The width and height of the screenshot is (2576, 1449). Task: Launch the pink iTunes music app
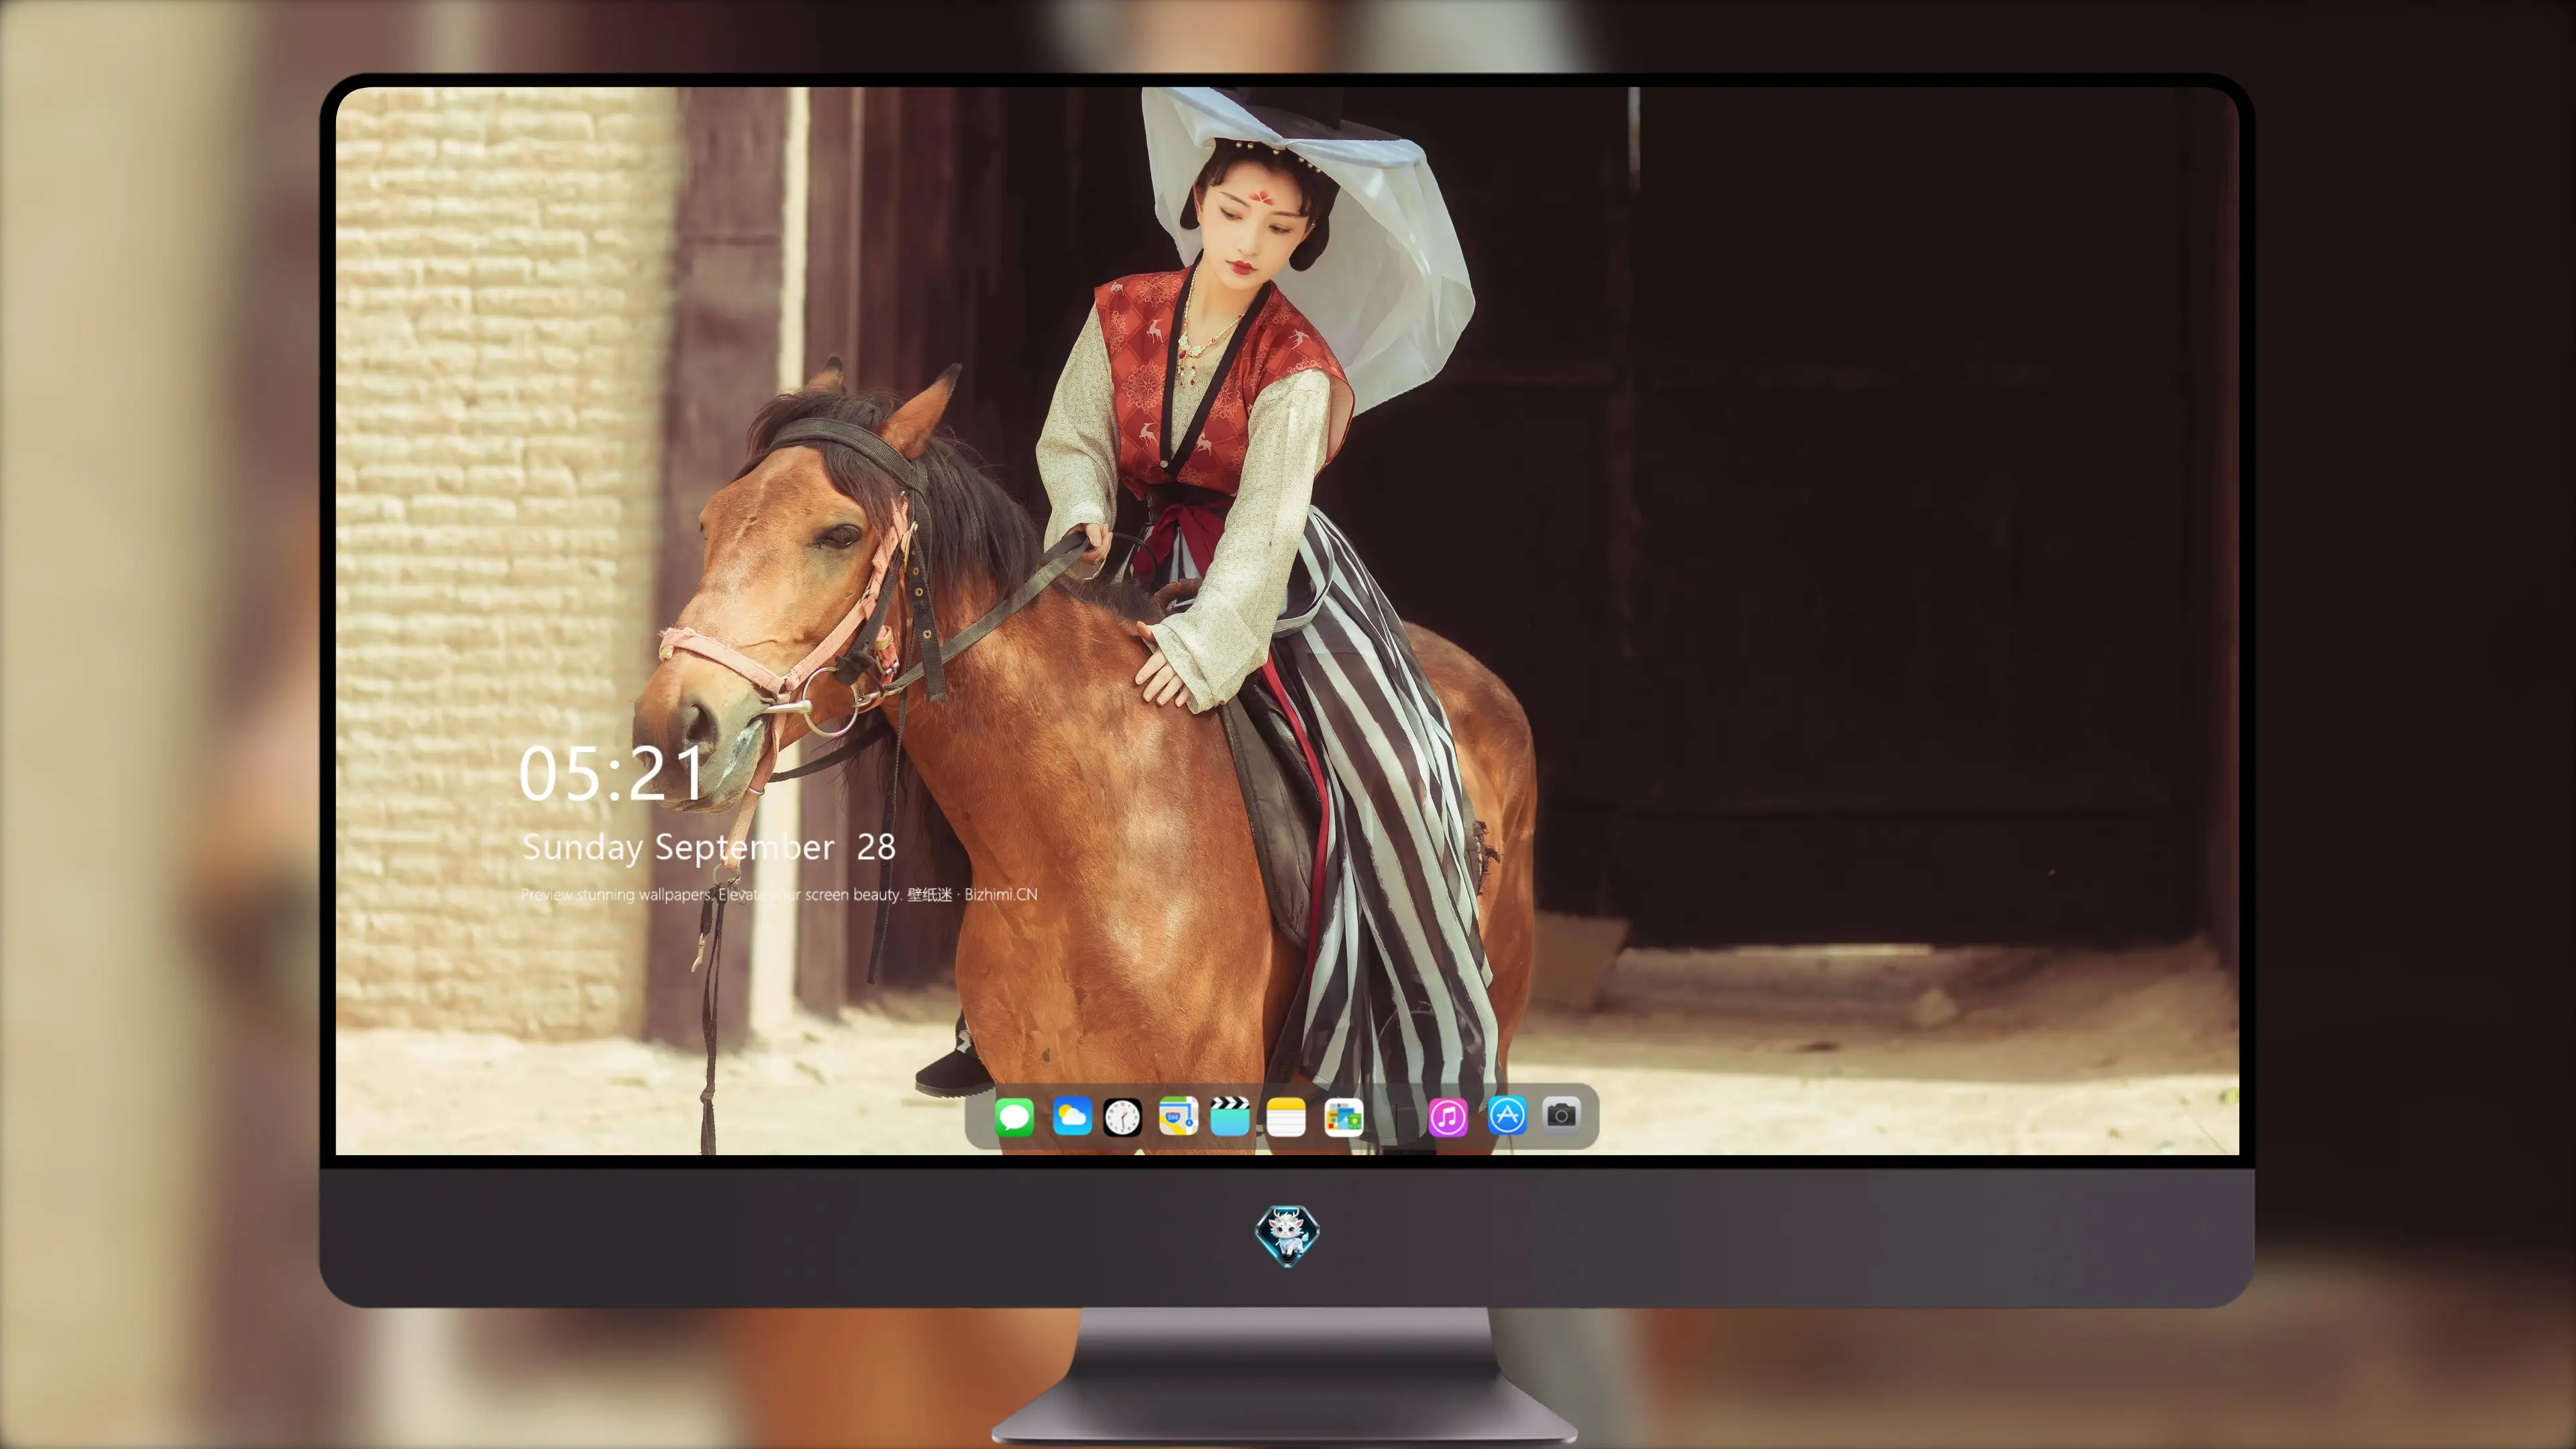[x=1448, y=1116]
